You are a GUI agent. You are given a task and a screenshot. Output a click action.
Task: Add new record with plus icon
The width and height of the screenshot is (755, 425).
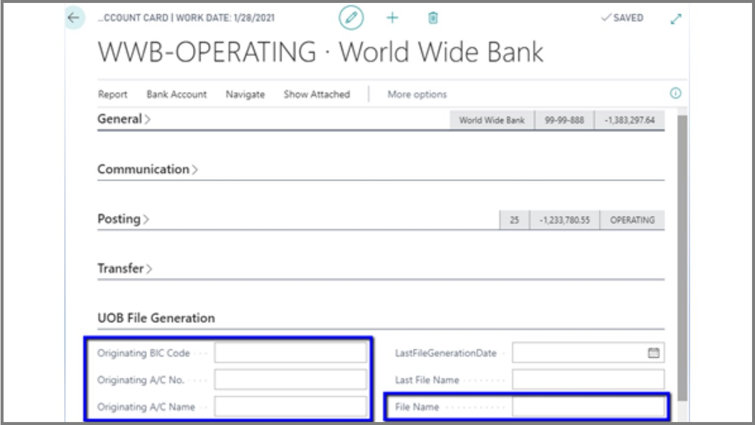[x=392, y=18]
